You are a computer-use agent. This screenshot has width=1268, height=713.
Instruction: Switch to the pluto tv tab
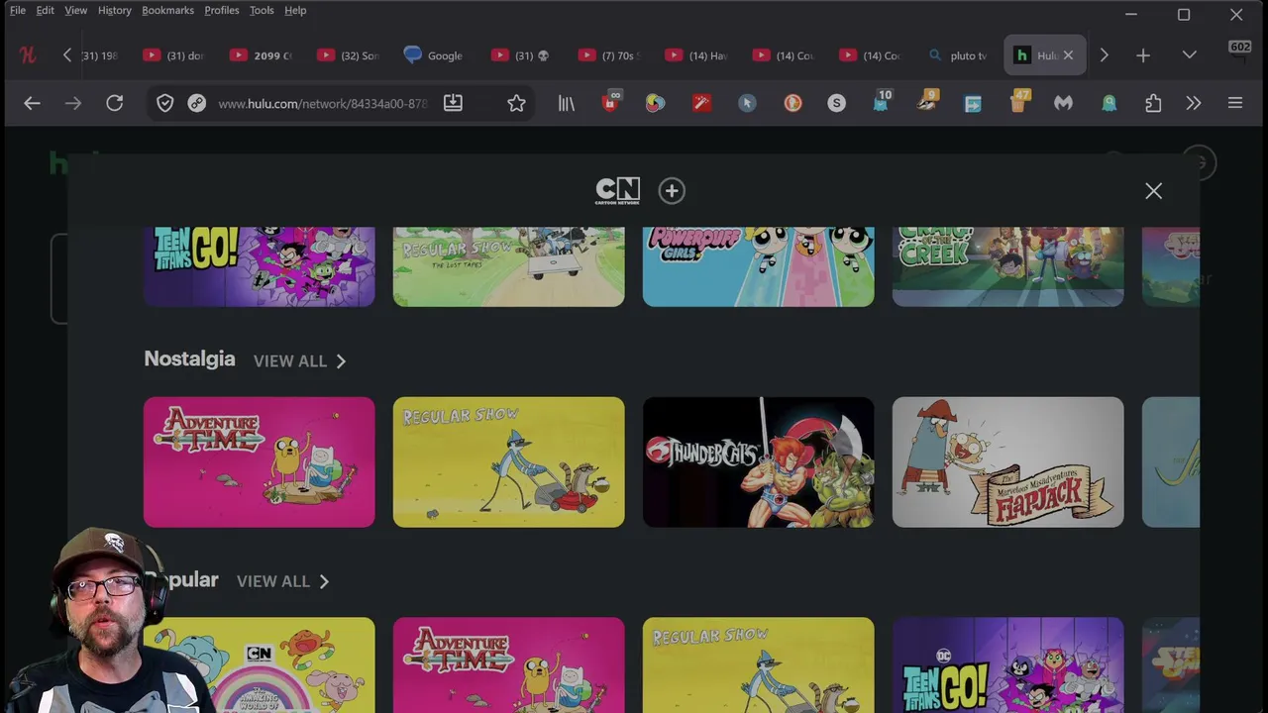coord(959,55)
